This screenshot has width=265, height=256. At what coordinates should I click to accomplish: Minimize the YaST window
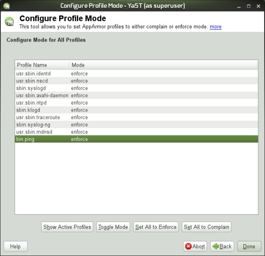[x=239, y=6]
